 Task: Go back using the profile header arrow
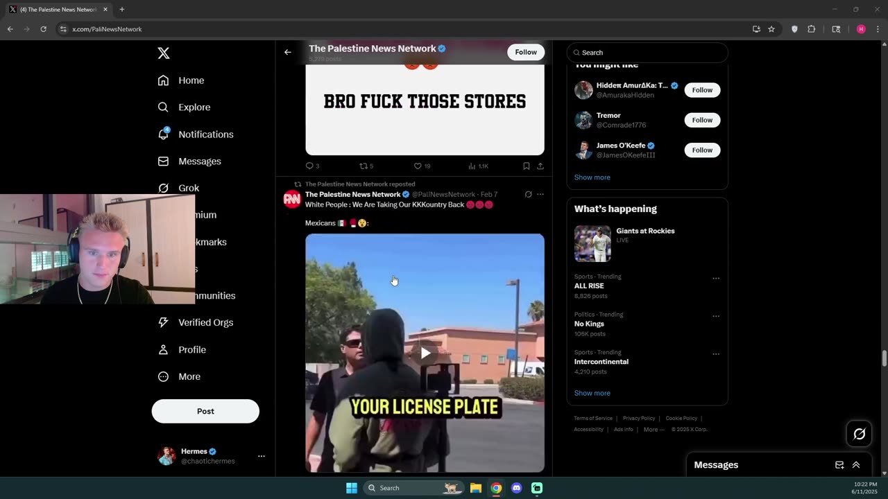[288, 52]
